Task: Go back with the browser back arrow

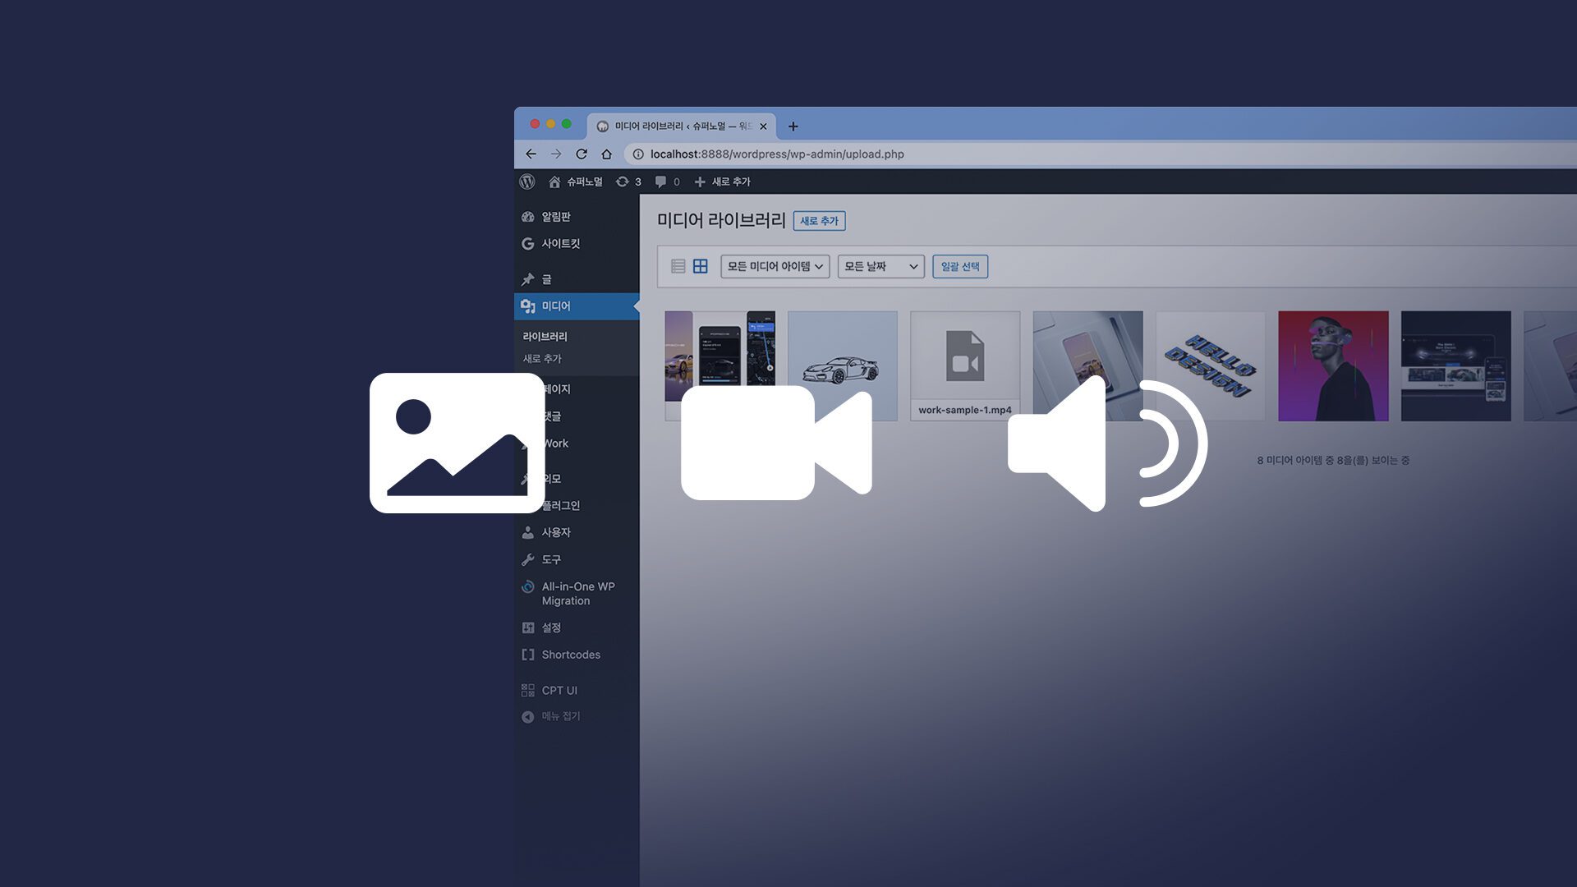Action: (531, 154)
